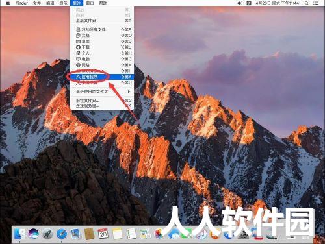The height and width of the screenshot is (244, 325).
Task: Open Finder from the Dock
Action: 19,234
